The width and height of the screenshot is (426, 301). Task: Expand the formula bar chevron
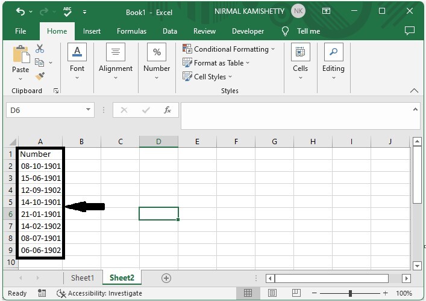coord(415,109)
